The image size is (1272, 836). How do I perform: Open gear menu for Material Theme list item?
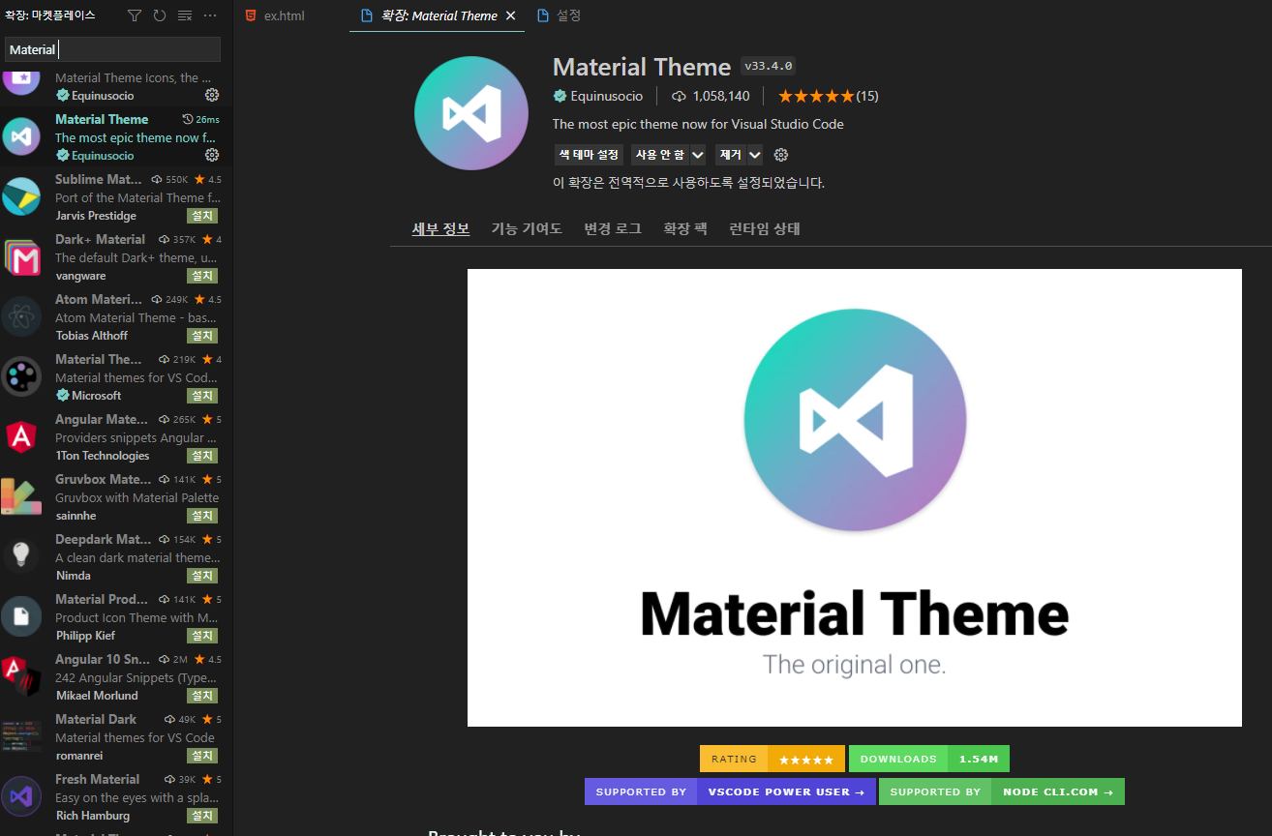[x=212, y=155]
